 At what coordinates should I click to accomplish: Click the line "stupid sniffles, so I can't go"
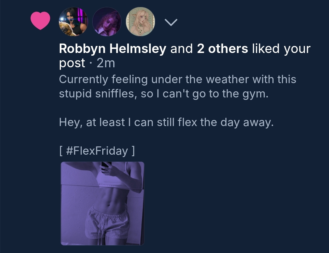[x=164, y=93]
